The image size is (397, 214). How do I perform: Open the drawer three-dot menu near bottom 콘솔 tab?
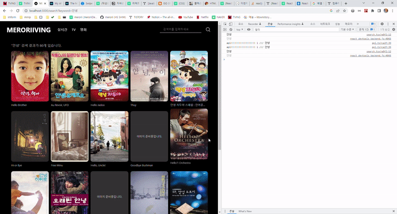tap(225, 211)
